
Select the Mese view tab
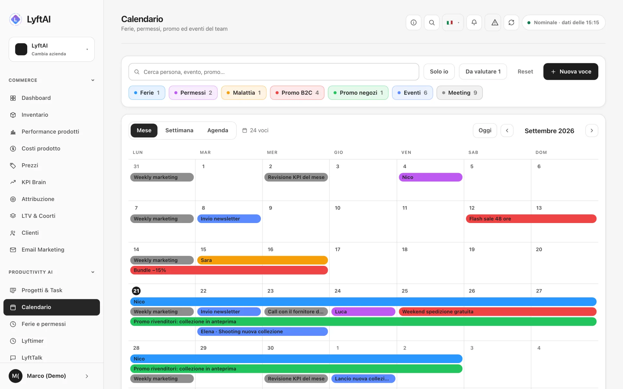pyautogui.click(x=144, y=130)
